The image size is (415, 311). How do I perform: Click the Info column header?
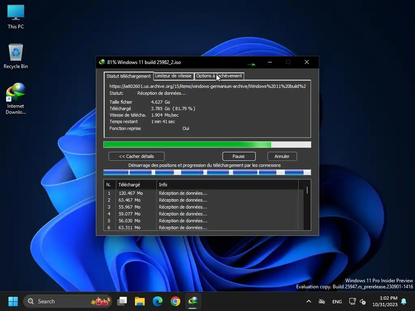click(x=228, y=185)
